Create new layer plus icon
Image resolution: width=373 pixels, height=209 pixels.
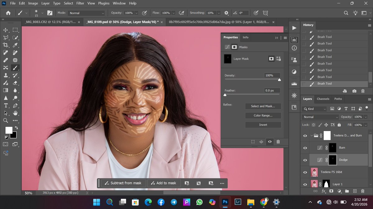[355, 191]
